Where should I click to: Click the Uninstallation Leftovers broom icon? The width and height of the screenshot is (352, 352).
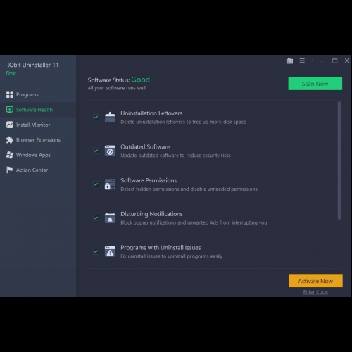pyautogui.click(x=110, y=118)
